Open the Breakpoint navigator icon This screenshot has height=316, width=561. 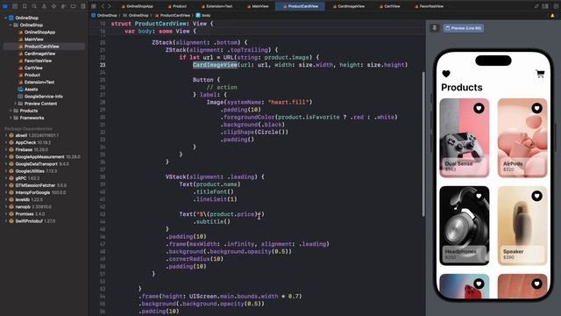point(73,6)
